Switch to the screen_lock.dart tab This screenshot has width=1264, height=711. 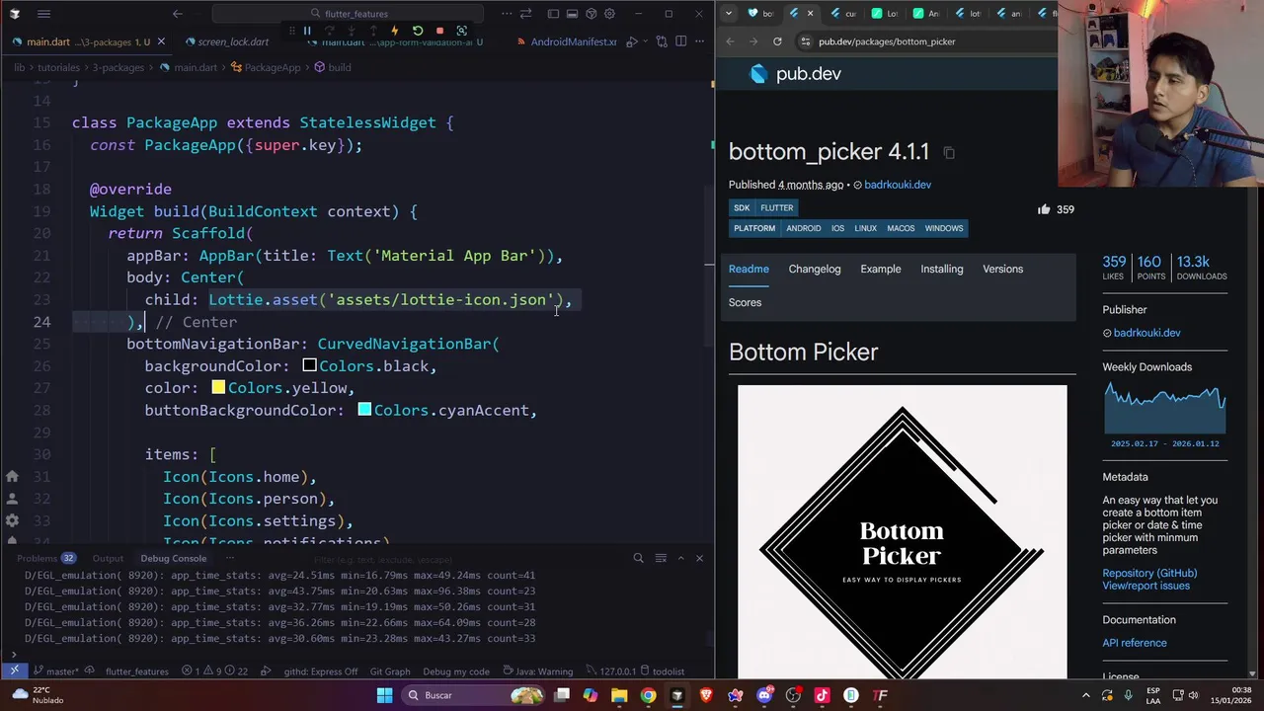click(233, 41)
